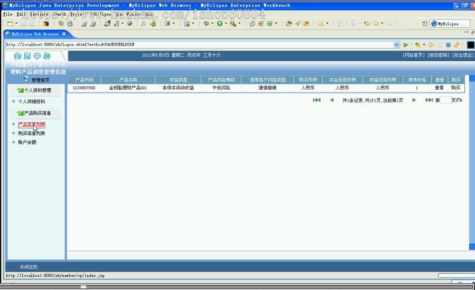Image resolution: width=475 pixels, height=290 pixels.
Task: Click the green Run toolbar icon
Action: pyautogui.click(x=220, y=23)
